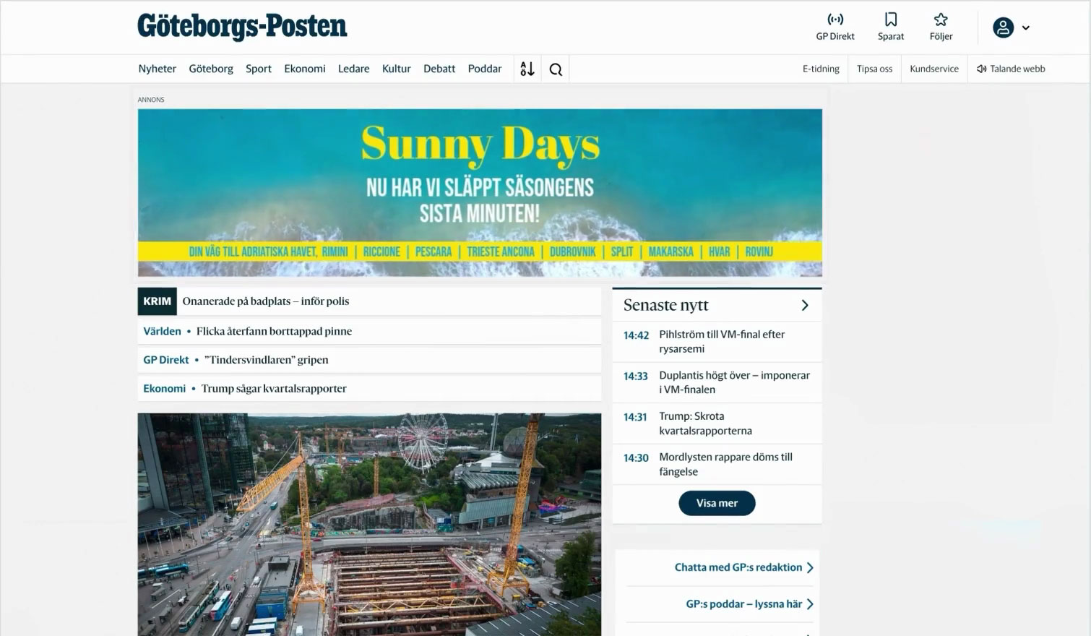The width and height of the screenshot is (1091, 636).
Task: Click the Sparat bookmark icon
Action: 890,20
